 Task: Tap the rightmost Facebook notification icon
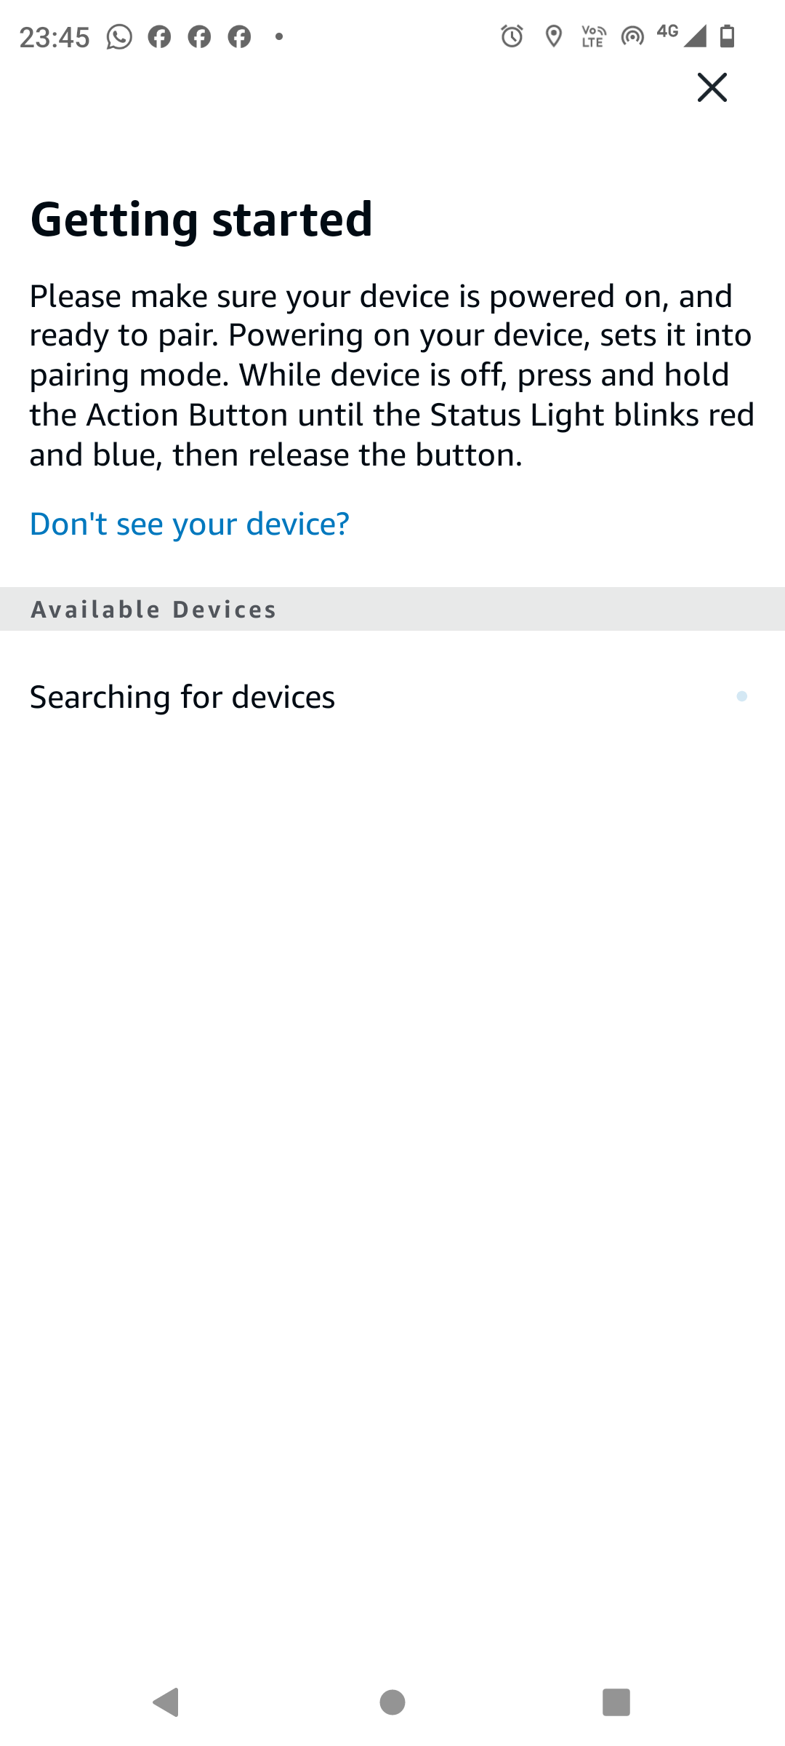(239, 36)
